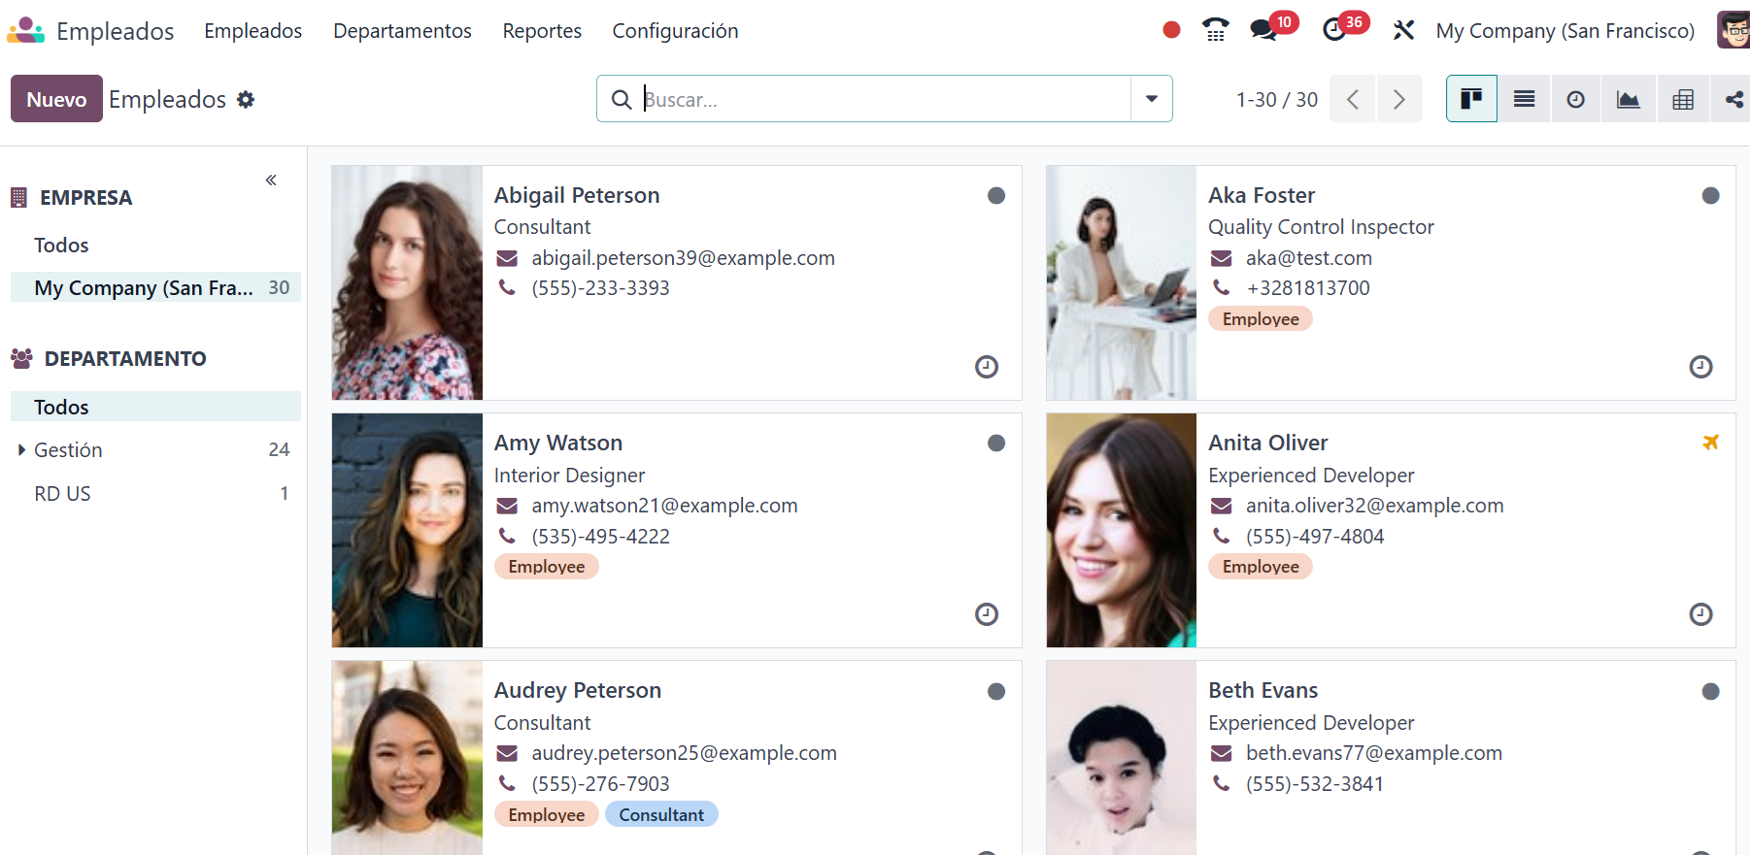Expand the Gestión department tree
1750x855 pixels.
[21, 450]
